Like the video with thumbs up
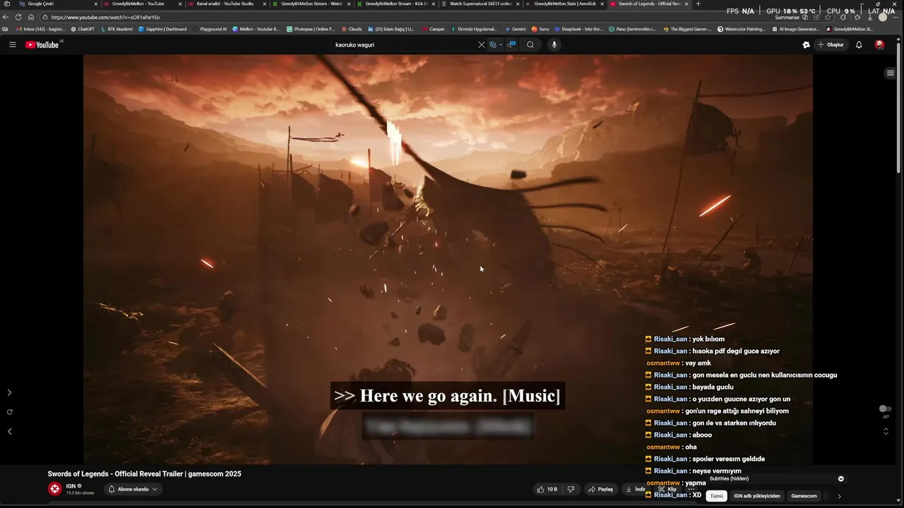 pos(547,489)
